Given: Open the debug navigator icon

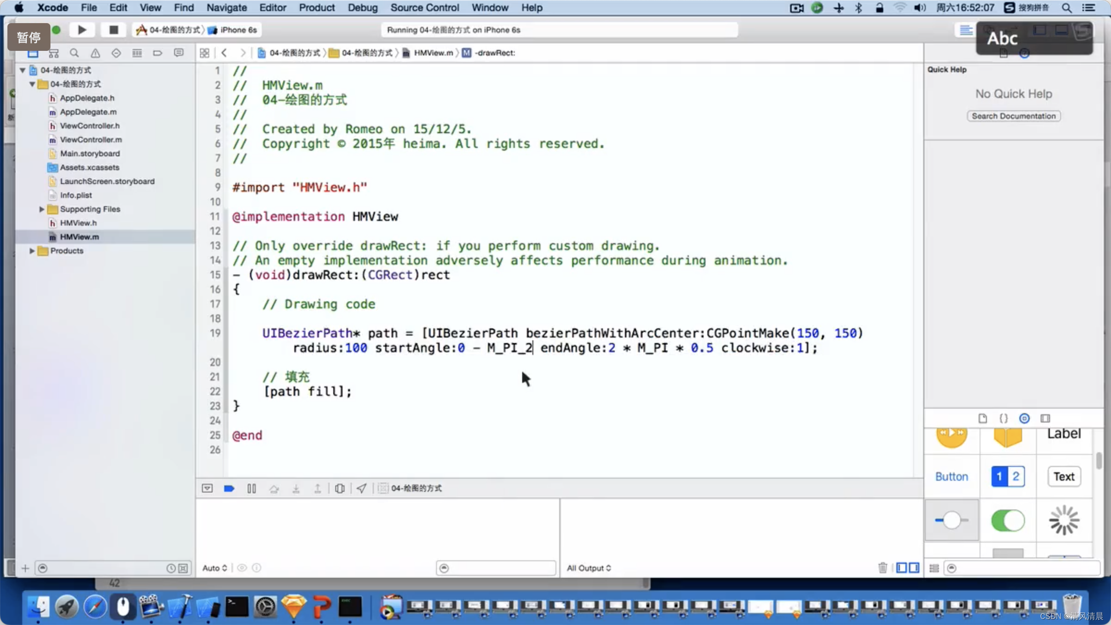Looking at the screenshot, I should (137, 53).
